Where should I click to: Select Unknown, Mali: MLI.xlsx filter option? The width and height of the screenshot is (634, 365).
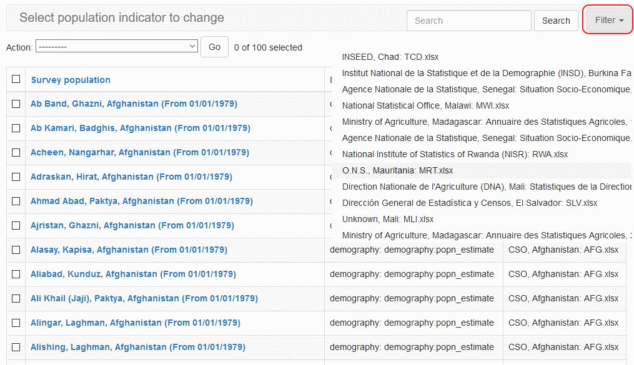point(388,219)
